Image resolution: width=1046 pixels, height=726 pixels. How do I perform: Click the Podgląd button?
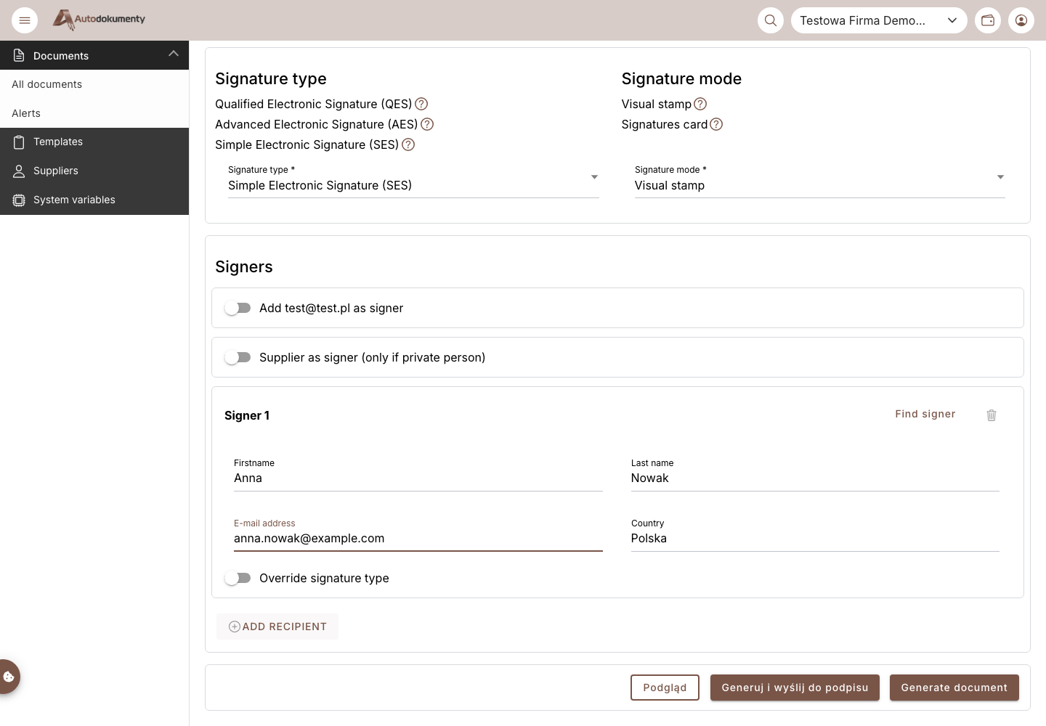pyautogui.click(x=665, y=688)
